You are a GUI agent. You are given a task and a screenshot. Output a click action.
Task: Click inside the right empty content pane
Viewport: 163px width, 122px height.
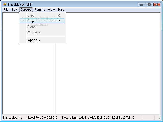[108, 63]
